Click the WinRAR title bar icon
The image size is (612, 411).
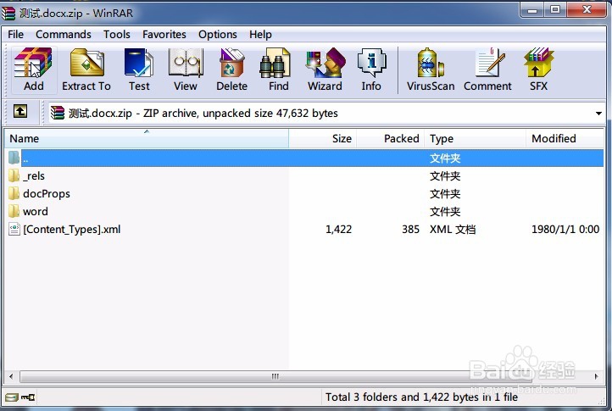[8, 13]
